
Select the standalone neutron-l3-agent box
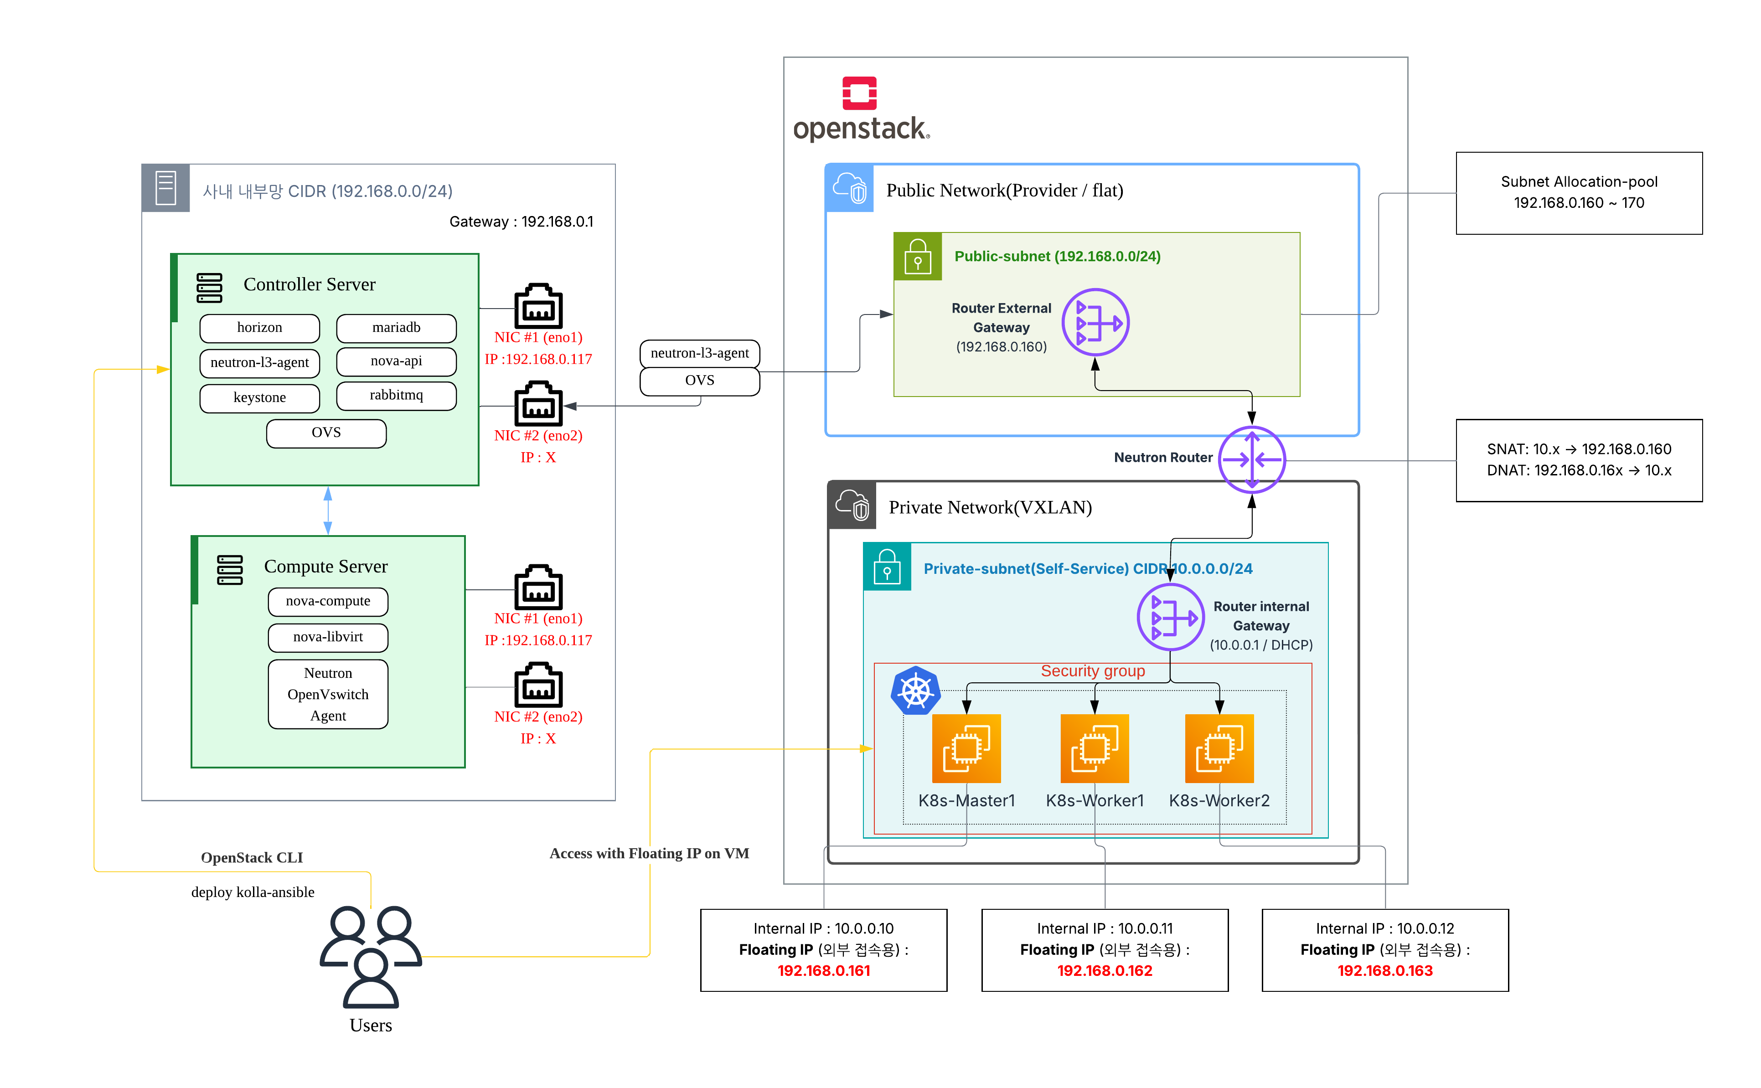click(699, 353)
